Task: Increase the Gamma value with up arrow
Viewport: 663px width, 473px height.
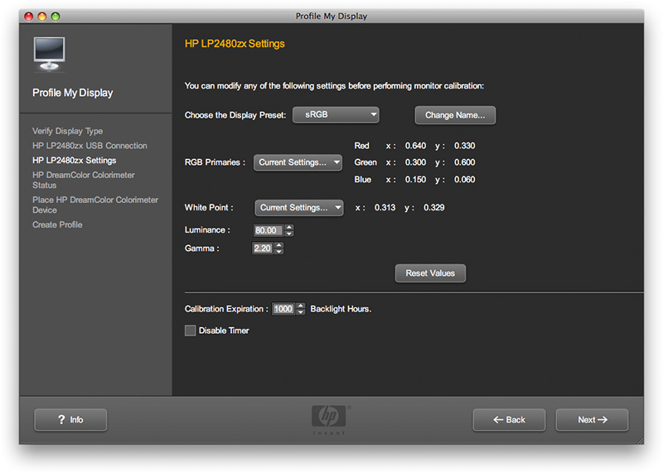Action: click(x=279, y=245)
